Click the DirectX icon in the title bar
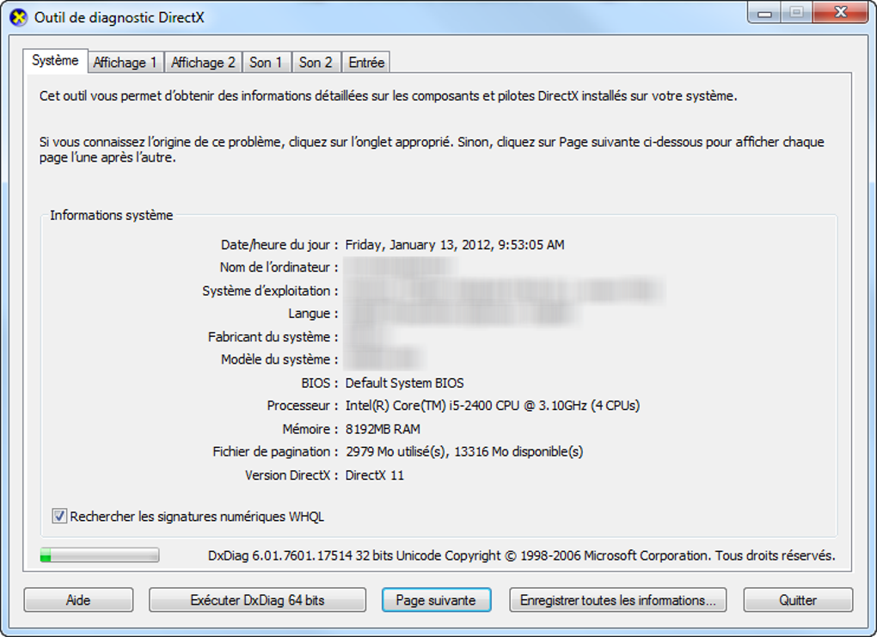 tap(18, 18)
